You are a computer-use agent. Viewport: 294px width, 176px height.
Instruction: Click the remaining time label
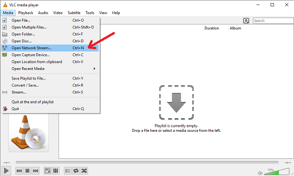click(x=287, y=162)
